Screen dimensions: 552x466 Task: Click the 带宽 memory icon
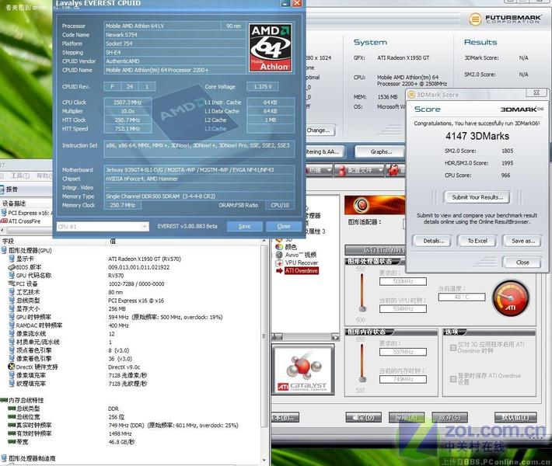[x=12, y=442]
